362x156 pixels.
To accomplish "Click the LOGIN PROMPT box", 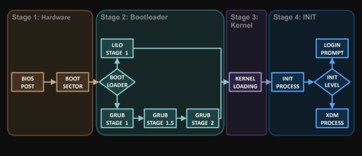I will pos(332,48).
